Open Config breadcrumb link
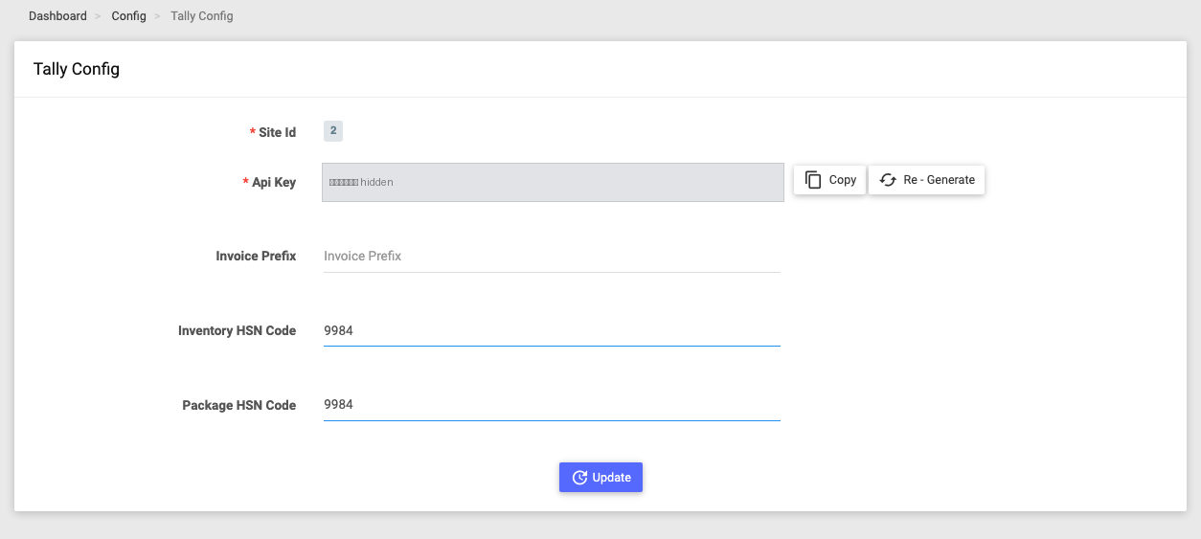This screenshot has width=1201, height=539. [128, 16]
